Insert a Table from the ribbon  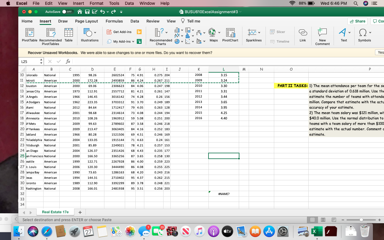68,33
